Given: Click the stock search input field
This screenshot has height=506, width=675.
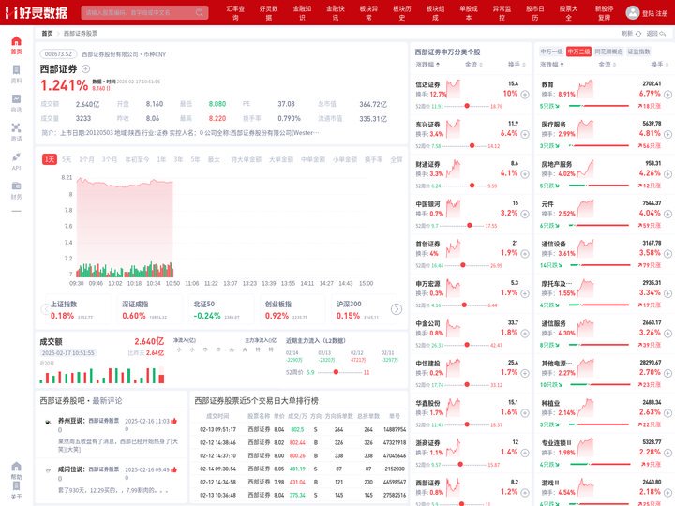Looking at the screenshot, I should pyautogui.click(x=144, y=12).
